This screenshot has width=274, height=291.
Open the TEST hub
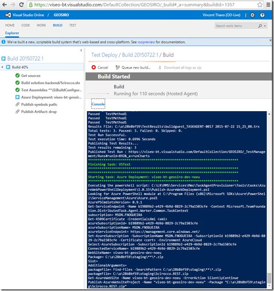click(x=73, y=25)
